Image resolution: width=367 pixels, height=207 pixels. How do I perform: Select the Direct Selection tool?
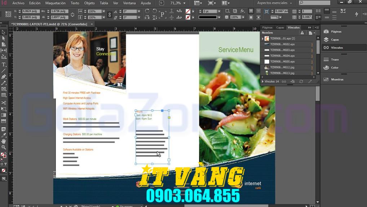click(4, 38)
